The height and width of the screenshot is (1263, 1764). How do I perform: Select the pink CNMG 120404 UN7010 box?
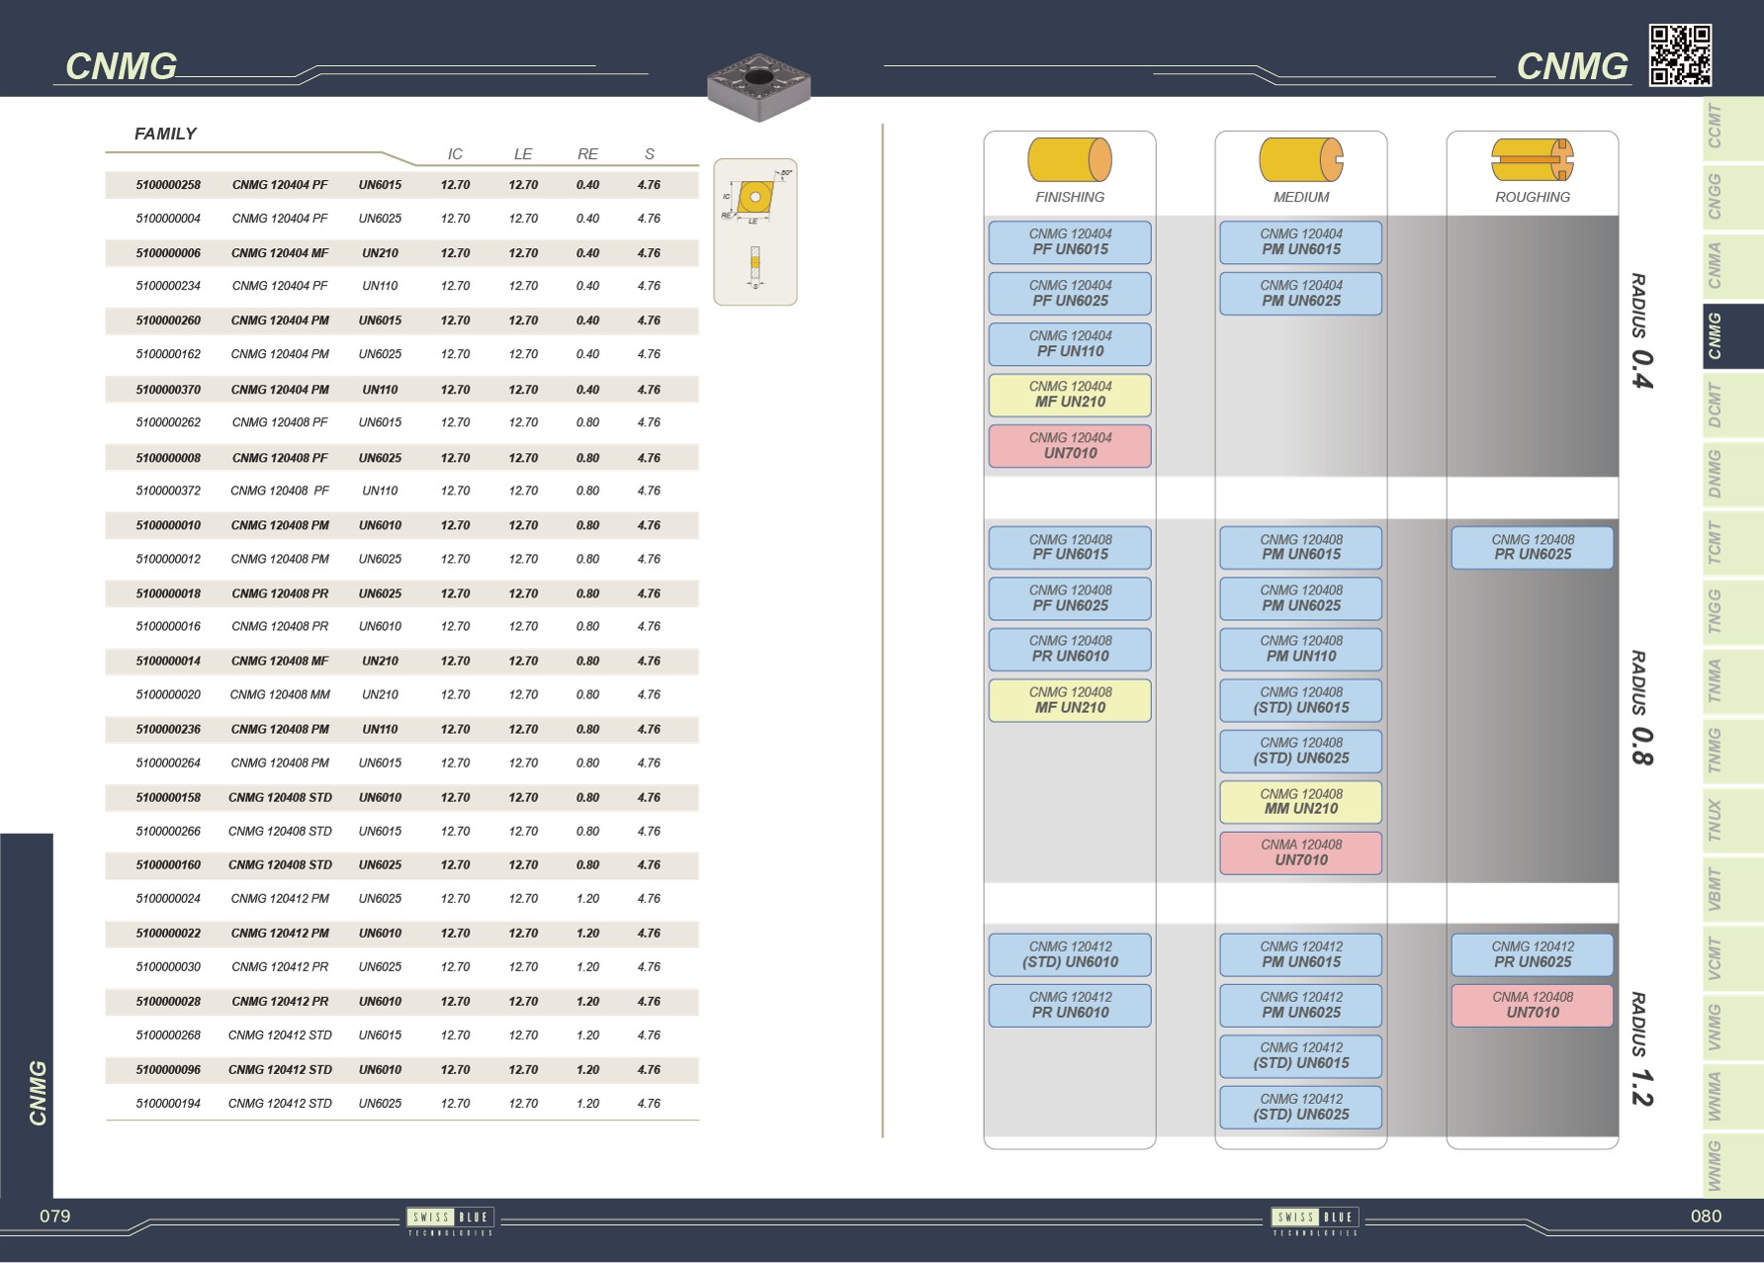pos(1070,446)
